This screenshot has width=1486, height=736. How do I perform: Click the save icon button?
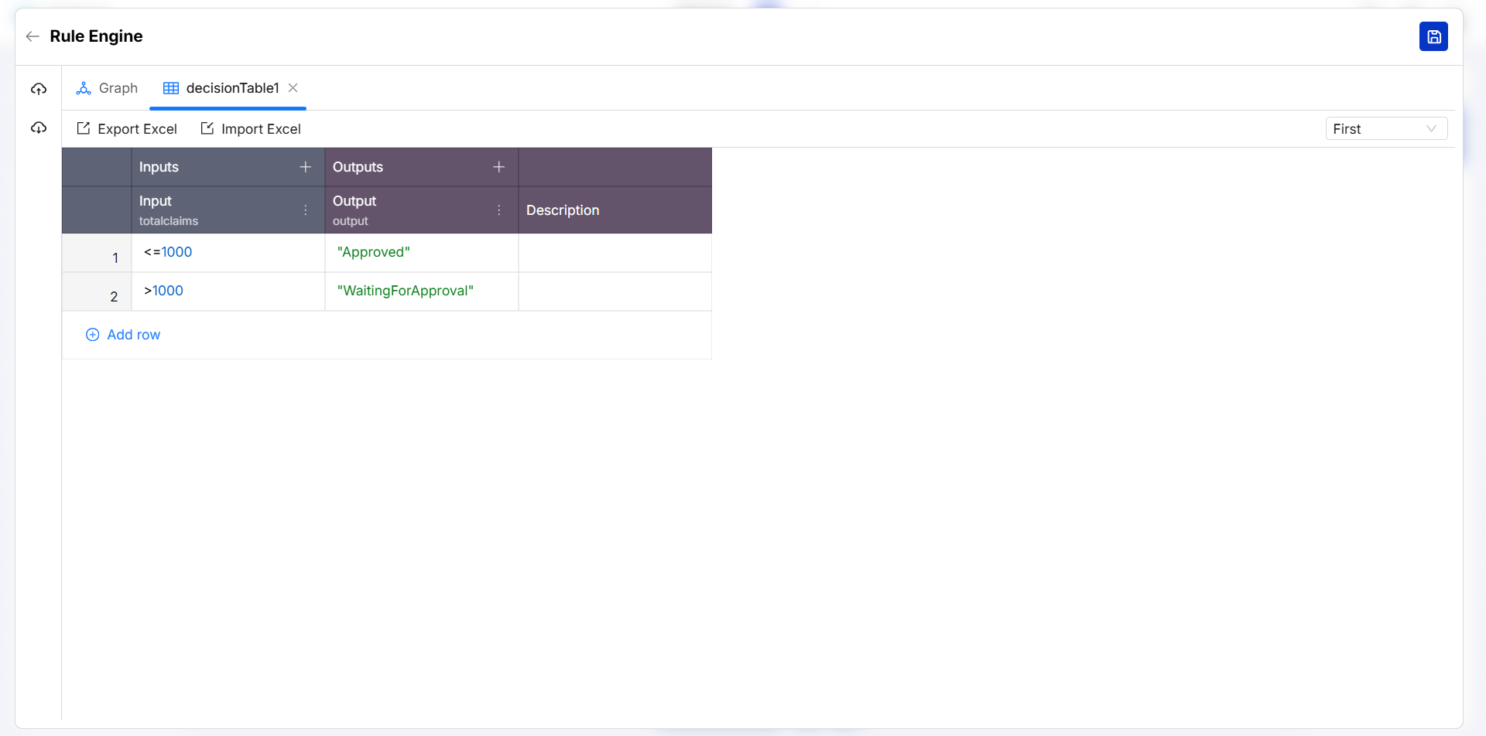1433,36
